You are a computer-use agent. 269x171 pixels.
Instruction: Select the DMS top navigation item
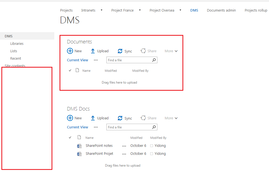pos(194,10)
